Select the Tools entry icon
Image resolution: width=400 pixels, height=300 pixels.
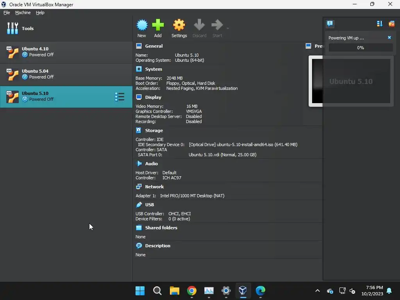tap(12, 28)
